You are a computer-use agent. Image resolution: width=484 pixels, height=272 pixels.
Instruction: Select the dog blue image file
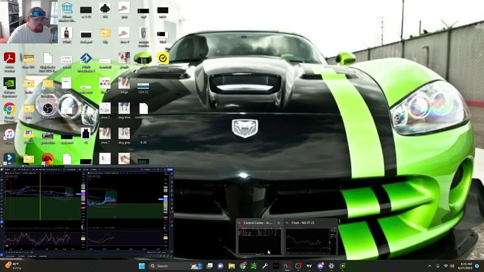[124, 111]
